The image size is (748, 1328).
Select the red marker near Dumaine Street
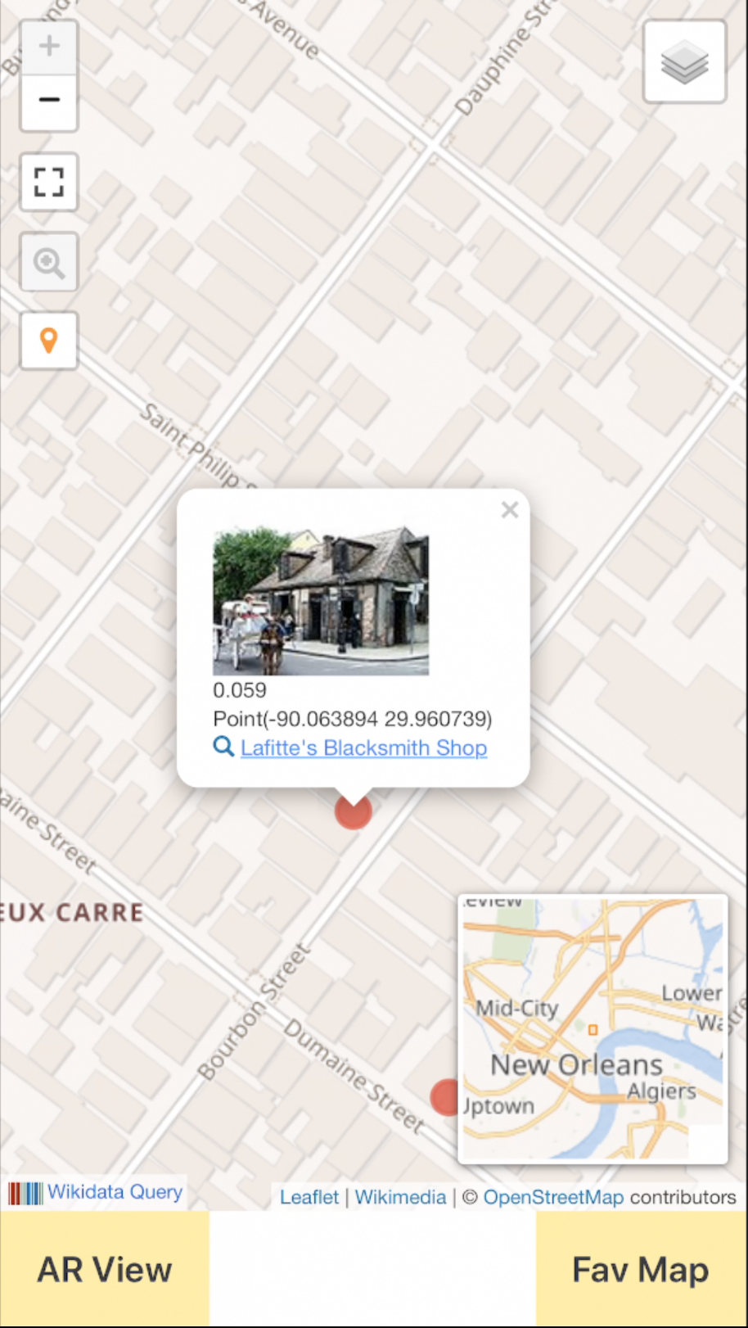(x=446, y=1097)
